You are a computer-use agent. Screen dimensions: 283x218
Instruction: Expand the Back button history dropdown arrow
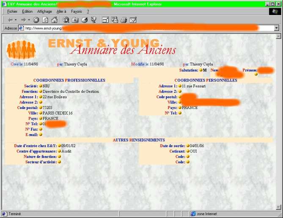click(x=16, y=20)
